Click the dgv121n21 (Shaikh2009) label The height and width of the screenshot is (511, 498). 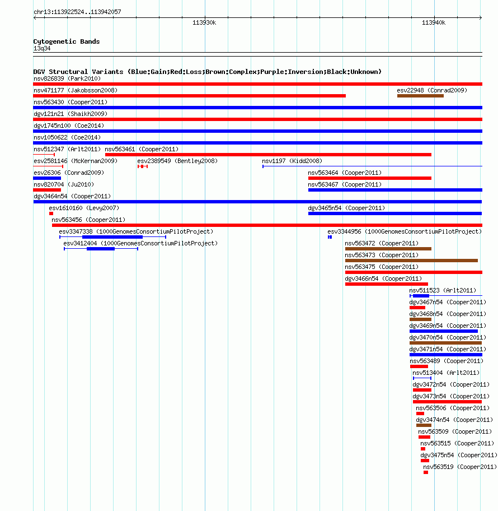point(71,114)
